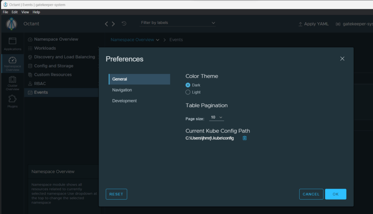
Task: Expand the Filter by labels dropdown
Action: coord(178,23)
